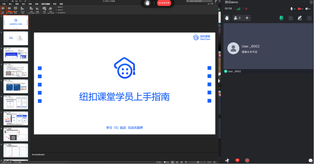Switch to the 设计 (Design) ribbon tab

click(x=24, y=4)
